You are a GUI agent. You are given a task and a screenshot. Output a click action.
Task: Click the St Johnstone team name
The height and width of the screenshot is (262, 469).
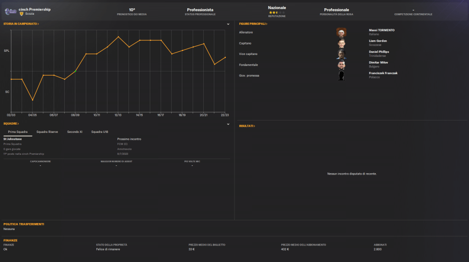click(12, 139)
